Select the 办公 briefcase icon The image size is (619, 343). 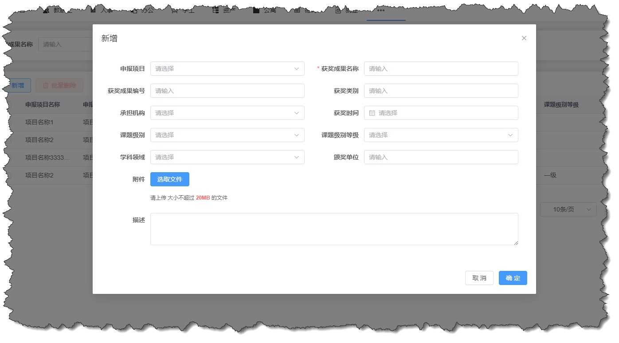pos(134,10)
